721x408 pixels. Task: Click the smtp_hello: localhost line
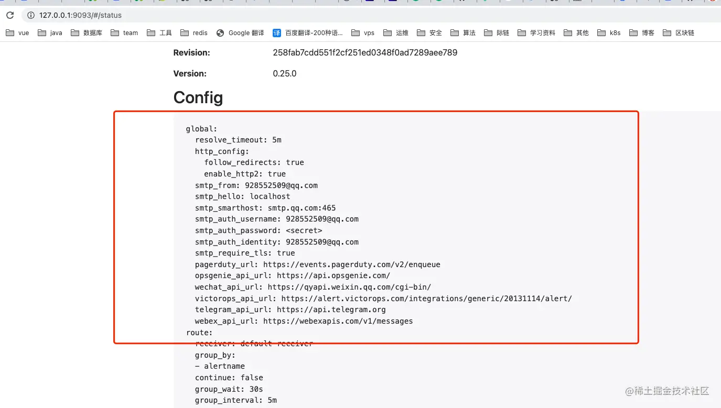coord(242,196)
